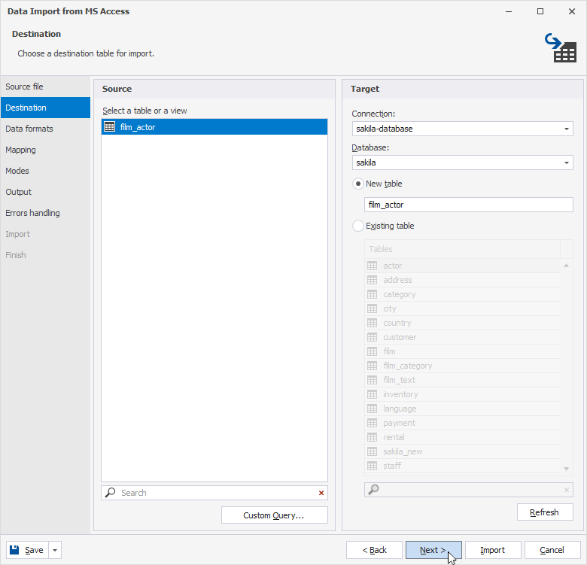Click the sakila-database connection value
Viewport: 587px width, 565px height.
385,129
